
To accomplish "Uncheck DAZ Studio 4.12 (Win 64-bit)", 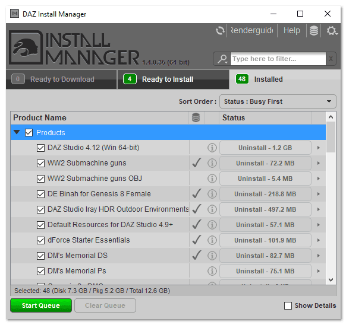I will 40,148.
